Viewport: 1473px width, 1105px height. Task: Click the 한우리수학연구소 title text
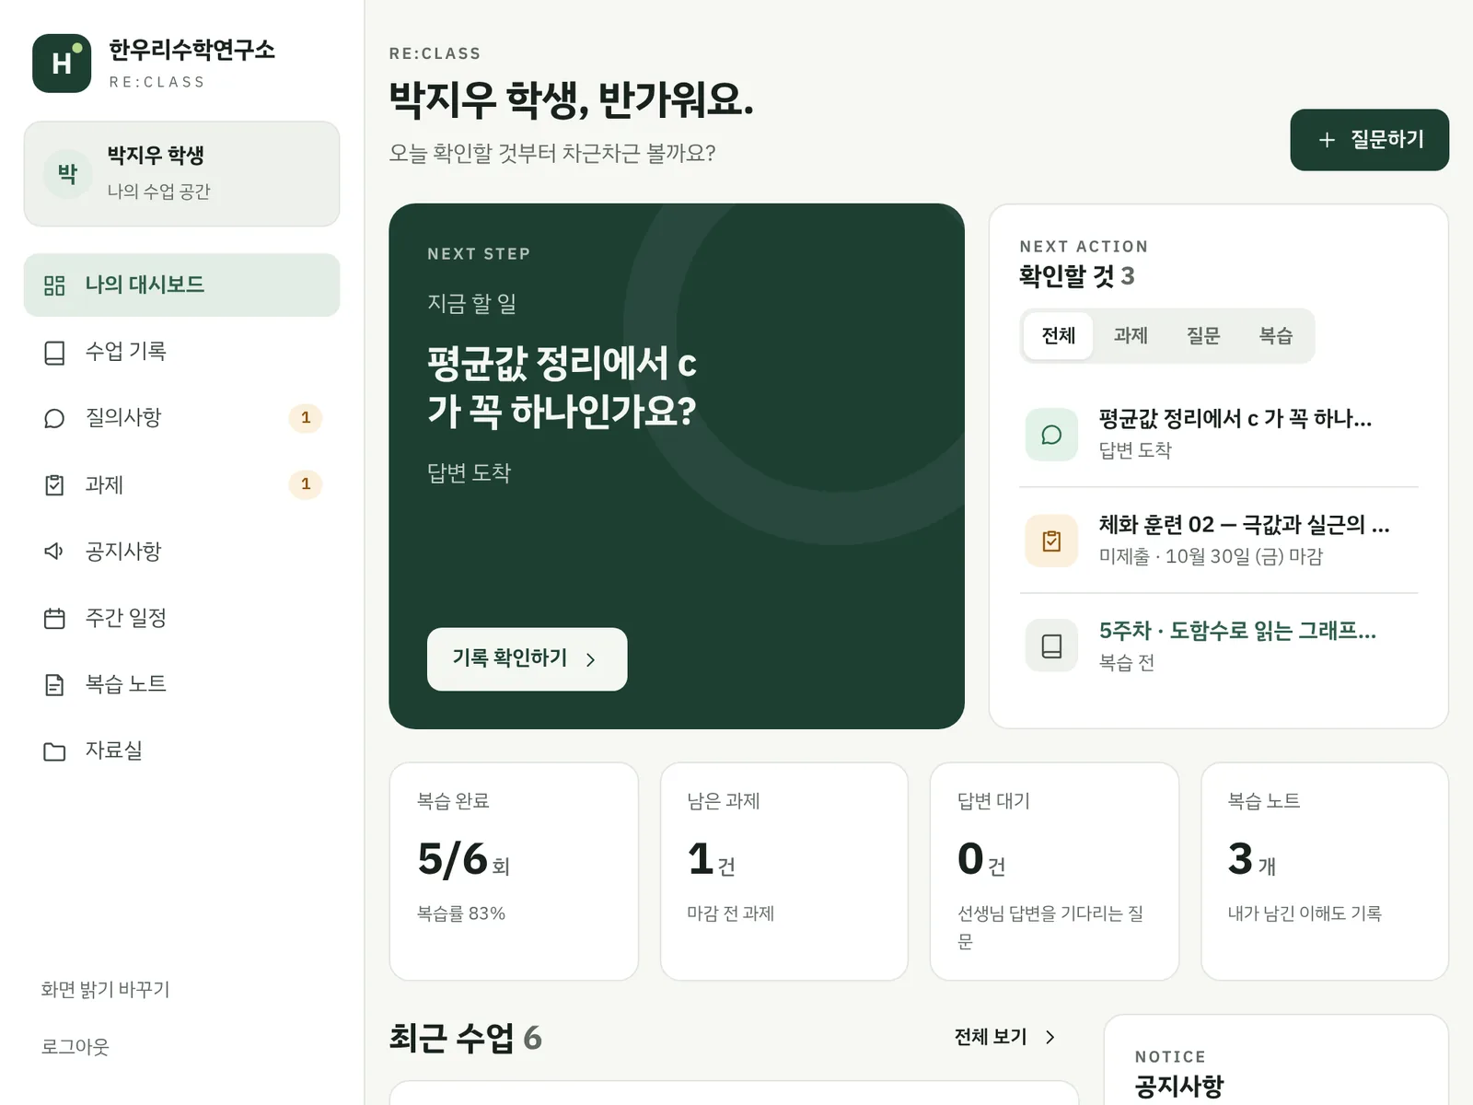tap(191, 50)
